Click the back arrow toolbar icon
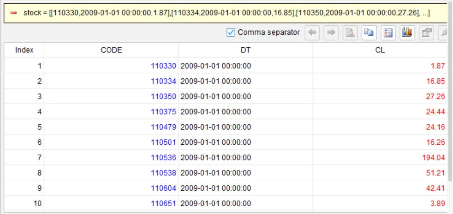Screen dimensions: 454x214 [x=312, y=33]
